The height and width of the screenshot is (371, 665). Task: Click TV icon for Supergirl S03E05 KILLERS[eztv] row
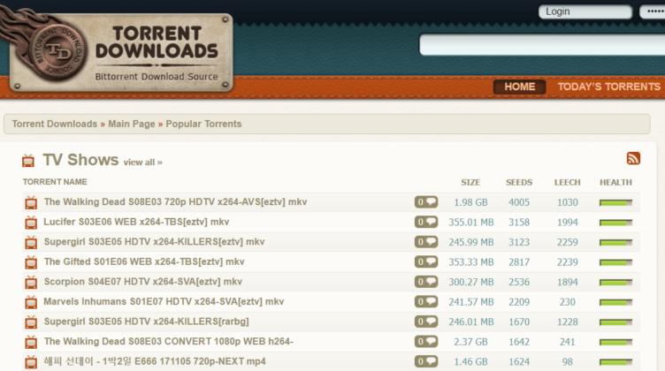(x=31, y=242)
